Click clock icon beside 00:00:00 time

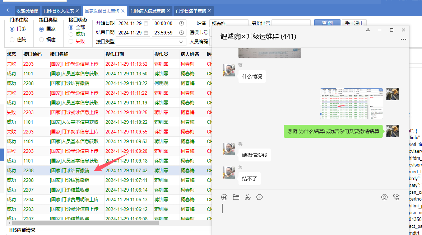coord(182,23)
